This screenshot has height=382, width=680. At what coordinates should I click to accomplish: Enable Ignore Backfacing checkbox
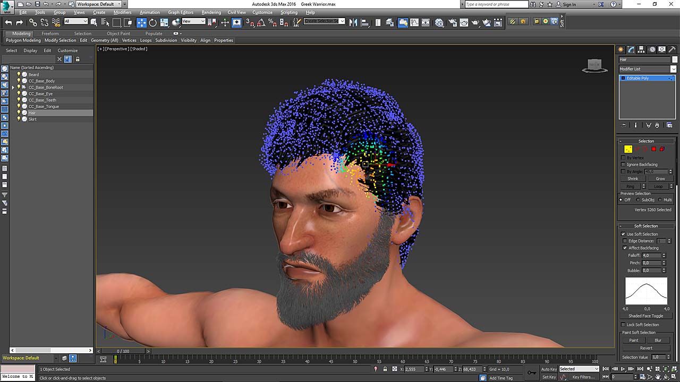coord(624,164)
